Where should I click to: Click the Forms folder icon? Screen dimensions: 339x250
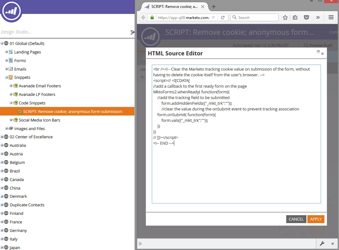click(11, 60)
